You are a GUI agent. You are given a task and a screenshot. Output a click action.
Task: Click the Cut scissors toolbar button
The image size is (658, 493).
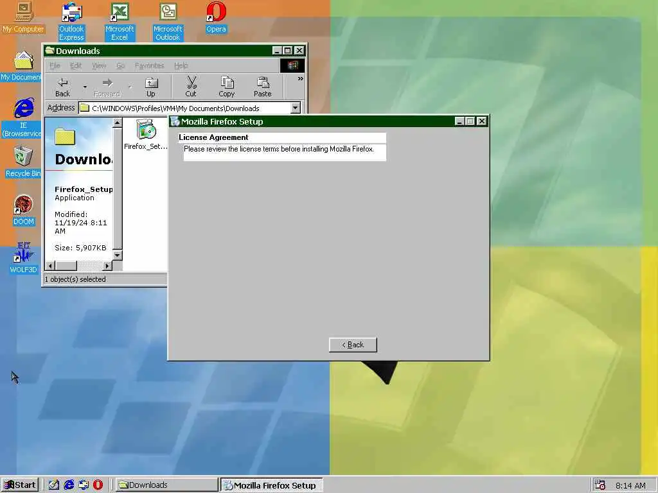[x=191, y=87]
